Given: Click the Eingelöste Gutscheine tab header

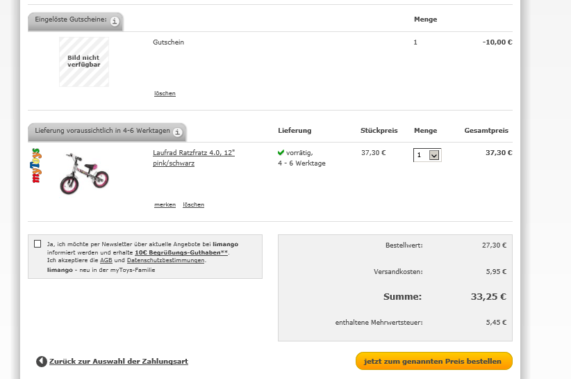Looking at the screenshot, I should 71,20.
